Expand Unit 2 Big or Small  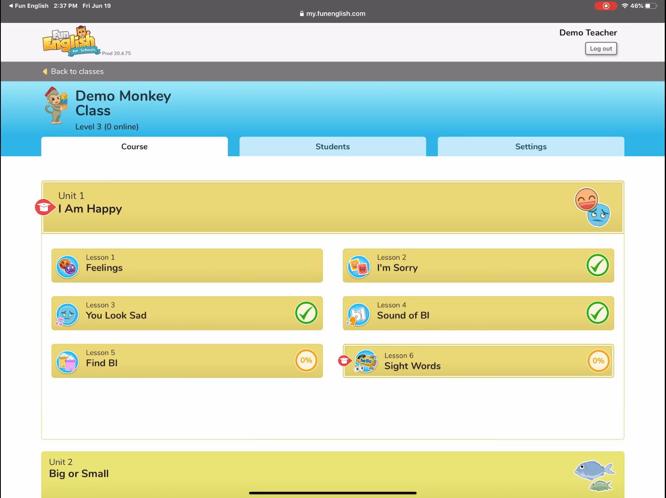click(x=333, y=474)
